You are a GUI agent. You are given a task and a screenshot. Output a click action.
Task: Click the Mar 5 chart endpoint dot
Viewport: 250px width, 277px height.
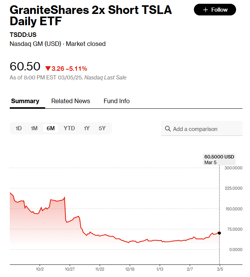[220, 233]
